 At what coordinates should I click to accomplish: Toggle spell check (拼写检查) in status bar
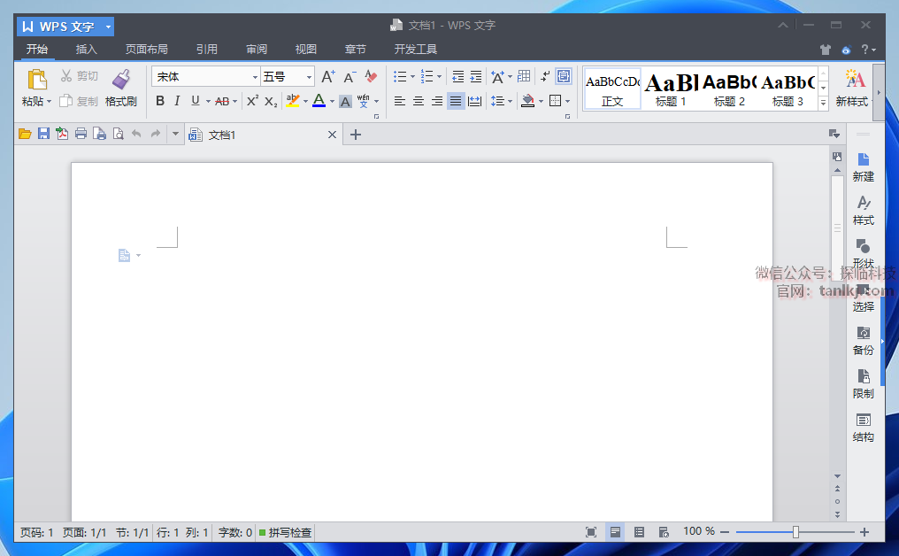click(x=285, y=532)
